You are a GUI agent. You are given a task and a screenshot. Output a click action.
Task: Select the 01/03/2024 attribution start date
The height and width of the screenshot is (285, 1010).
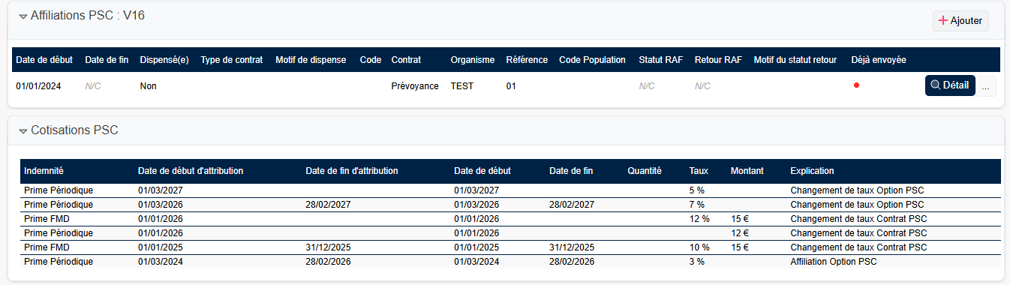[161, 262]
